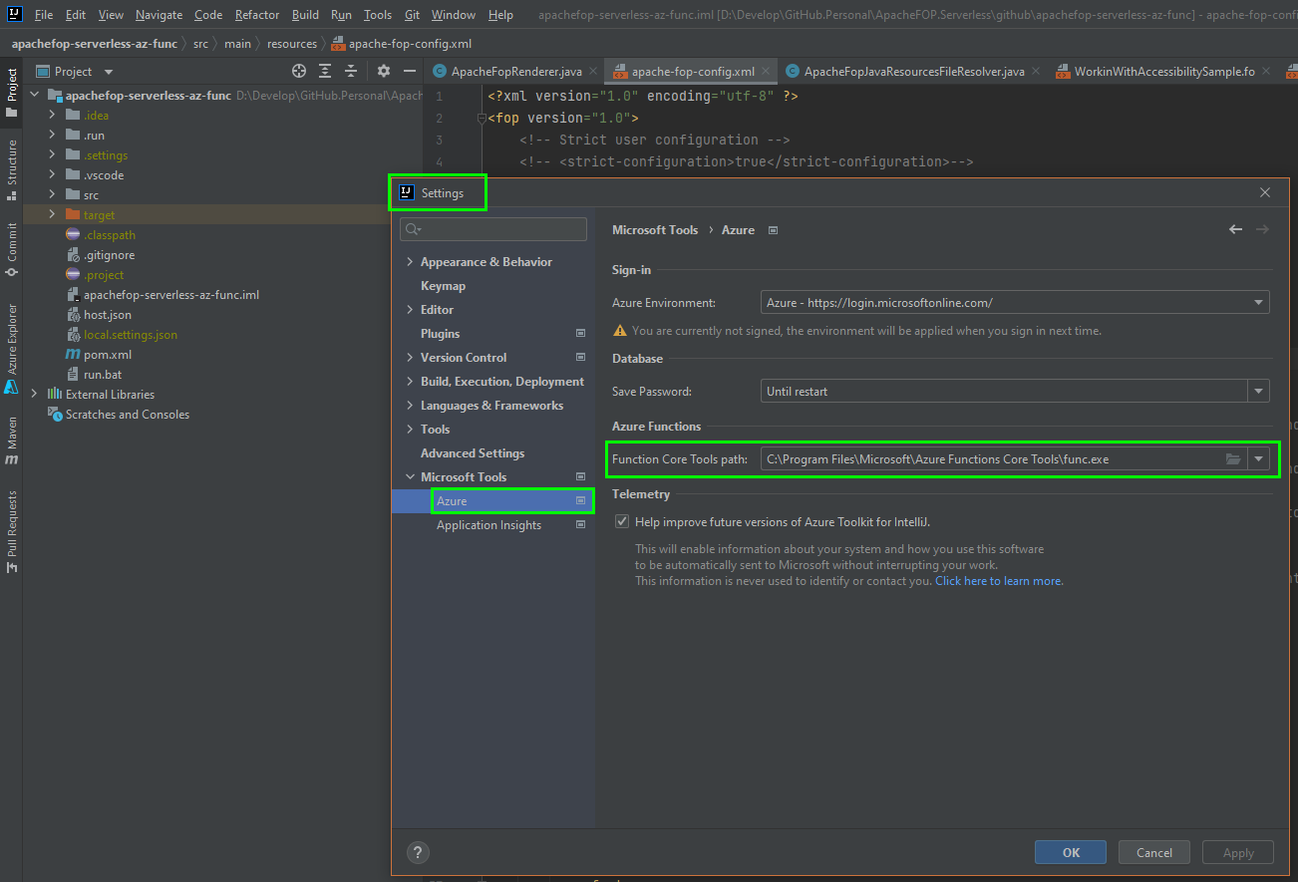Open the Azure Explorer tool window
This screenshot has width=1298, height=882.
(12, 348)
